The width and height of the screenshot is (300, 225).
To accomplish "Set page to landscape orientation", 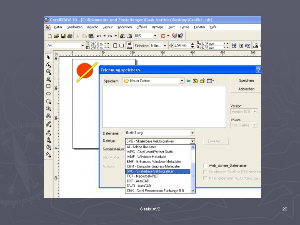I will point(122,45).
